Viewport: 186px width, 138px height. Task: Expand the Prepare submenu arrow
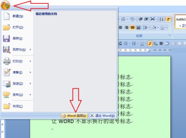[x=30, y=73]
